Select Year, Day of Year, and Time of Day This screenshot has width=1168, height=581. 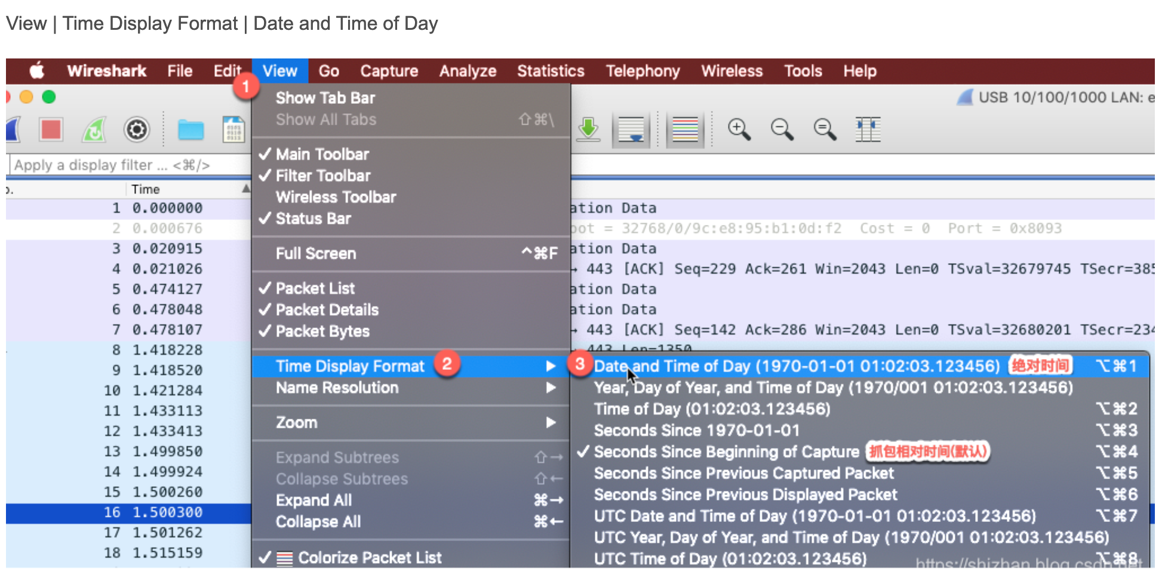point(860,388)
